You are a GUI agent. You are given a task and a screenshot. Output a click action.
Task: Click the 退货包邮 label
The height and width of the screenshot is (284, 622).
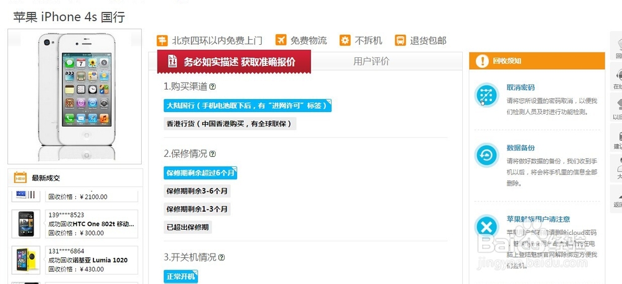429,40
